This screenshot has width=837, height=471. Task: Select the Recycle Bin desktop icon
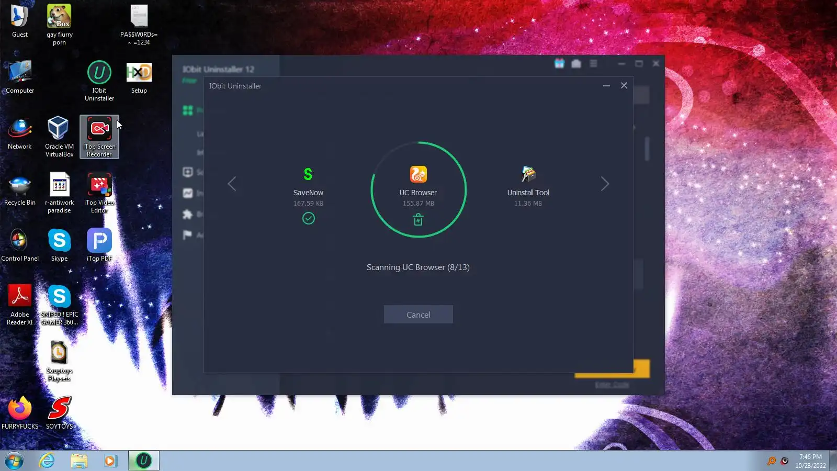pyautogui.click(x=20, y=189)
